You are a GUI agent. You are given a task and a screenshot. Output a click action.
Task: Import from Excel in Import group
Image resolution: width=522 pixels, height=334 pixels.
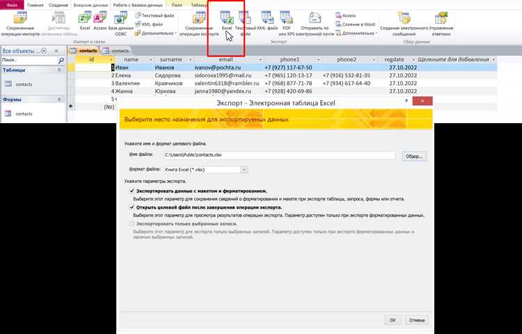(x=85, y=21)
